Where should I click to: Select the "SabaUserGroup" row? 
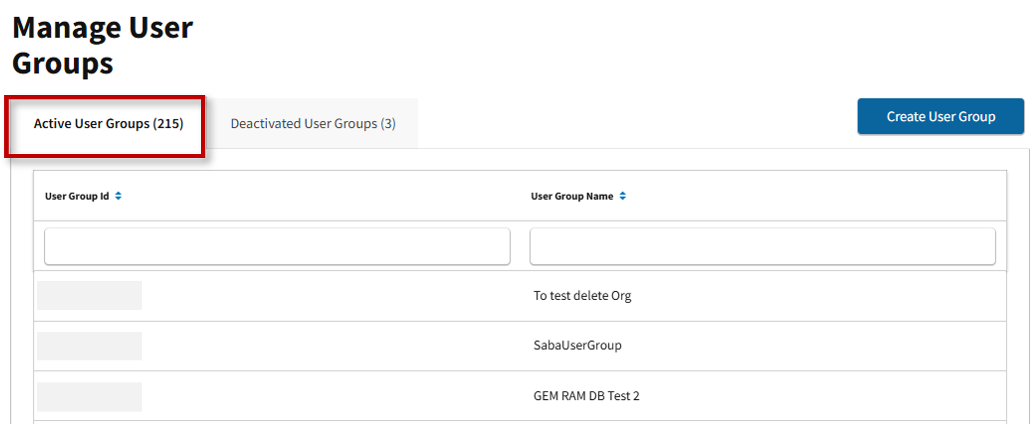520,346
